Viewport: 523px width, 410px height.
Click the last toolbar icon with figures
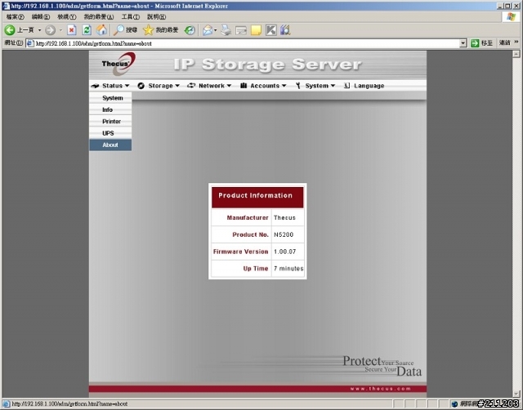coord(285,30)
